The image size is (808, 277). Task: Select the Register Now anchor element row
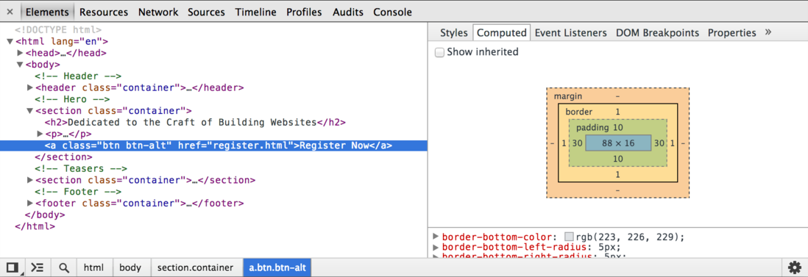(x=213, y=145)
